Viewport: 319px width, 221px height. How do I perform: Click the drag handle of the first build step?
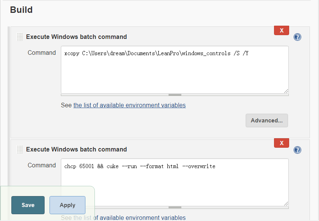[x=19, y=37]
